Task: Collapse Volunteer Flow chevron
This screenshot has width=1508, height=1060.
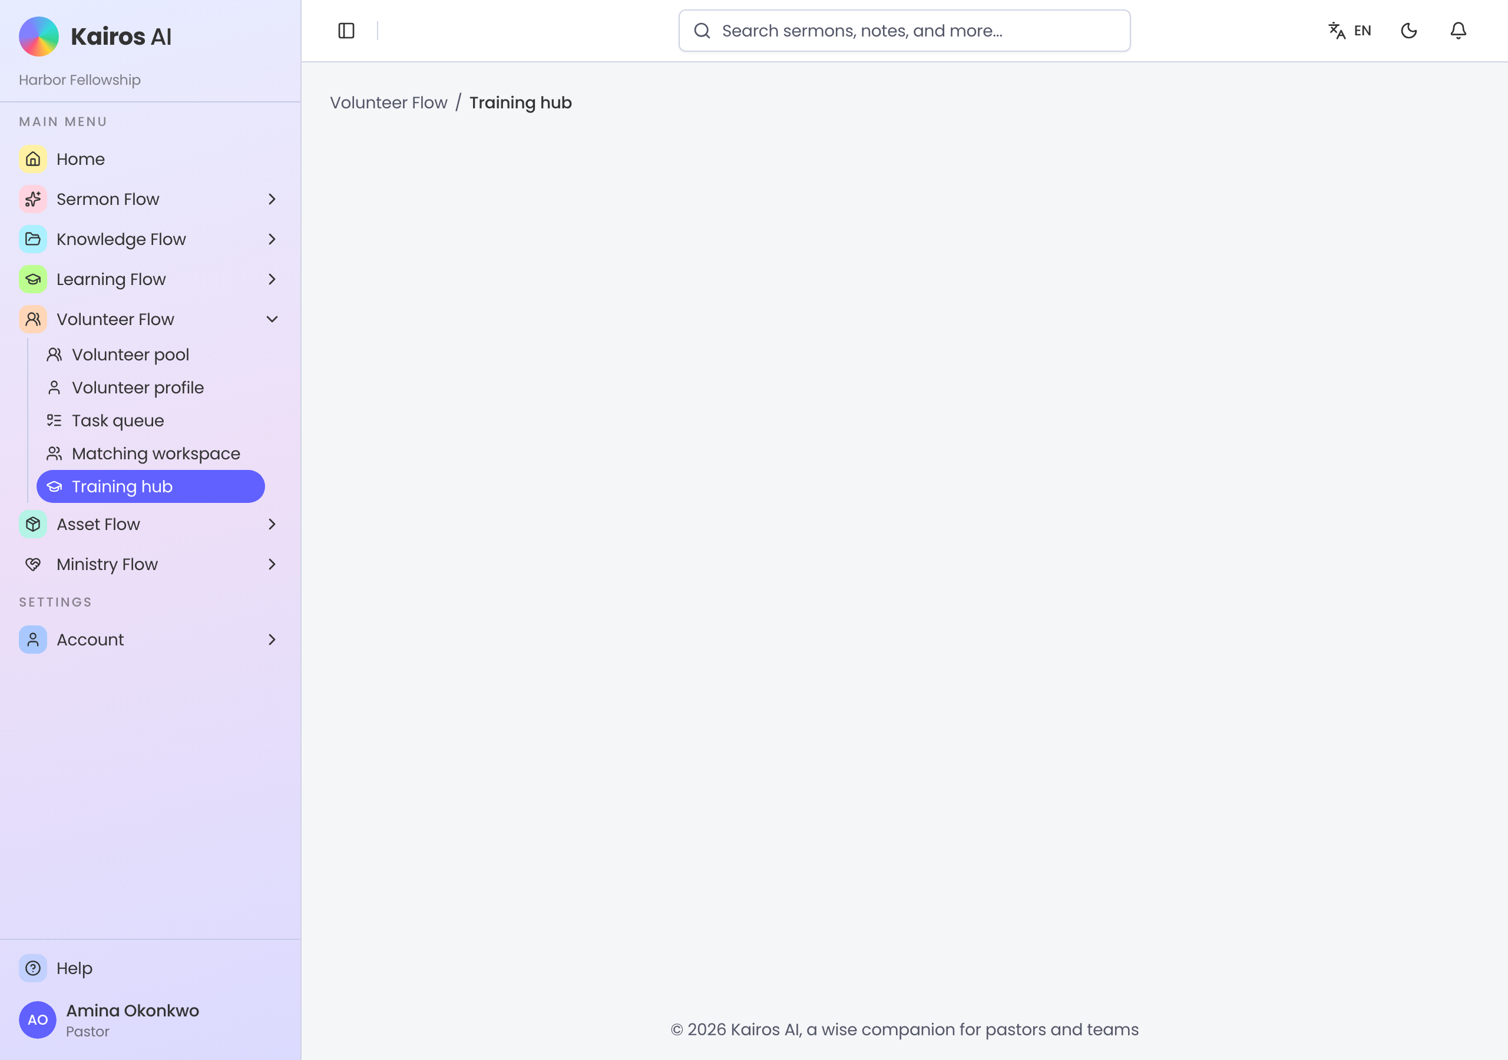Action: click(x=272, y=319)
